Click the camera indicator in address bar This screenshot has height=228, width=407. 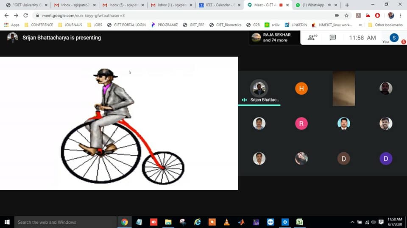pyautogui.click(x=337, y=15)
